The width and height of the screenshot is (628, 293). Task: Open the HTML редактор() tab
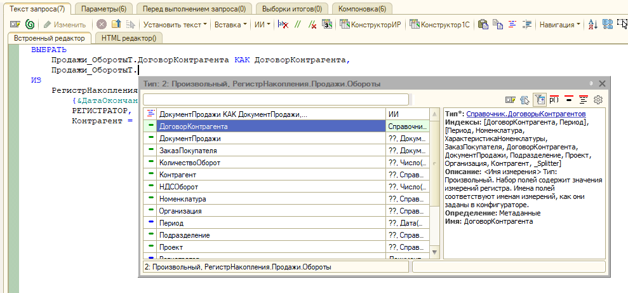point(129,38)
